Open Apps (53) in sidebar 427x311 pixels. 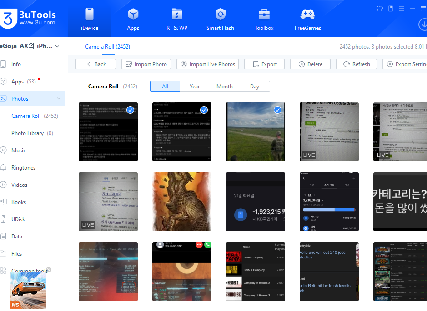pos(24,82)
